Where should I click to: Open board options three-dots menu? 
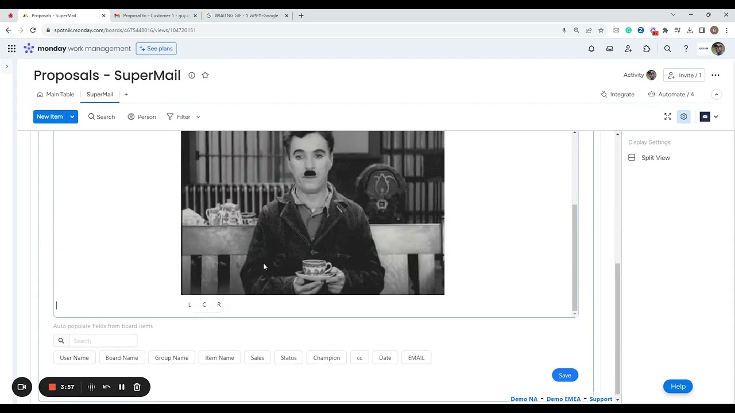tap(715, 75)
